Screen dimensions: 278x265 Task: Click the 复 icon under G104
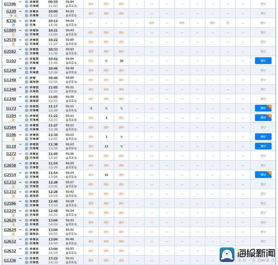(13, 120)
